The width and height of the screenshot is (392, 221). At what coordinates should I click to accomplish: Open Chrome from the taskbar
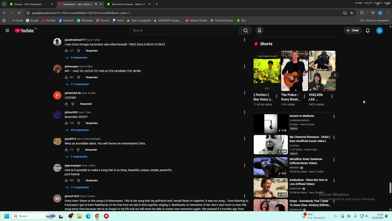(97, 216)
